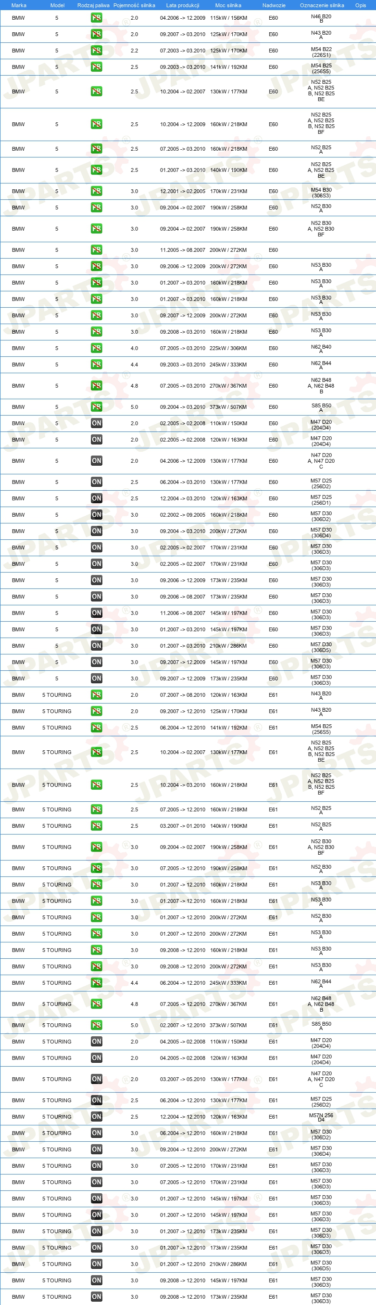
Task: Click the 03.2007 -> 05.2010 production years cell
Action: [x=183, y=1079]
